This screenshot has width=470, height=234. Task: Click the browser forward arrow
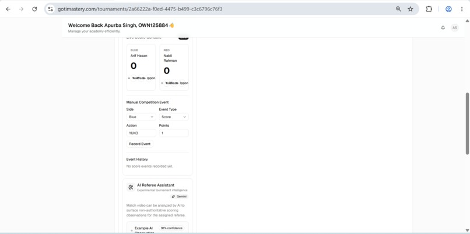point(21,9)
